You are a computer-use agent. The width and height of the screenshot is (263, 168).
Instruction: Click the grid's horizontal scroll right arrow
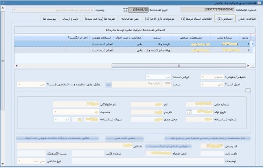click(x=248, y=66)
